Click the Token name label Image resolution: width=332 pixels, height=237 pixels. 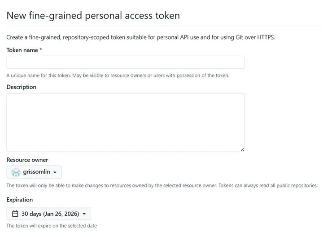22,50
